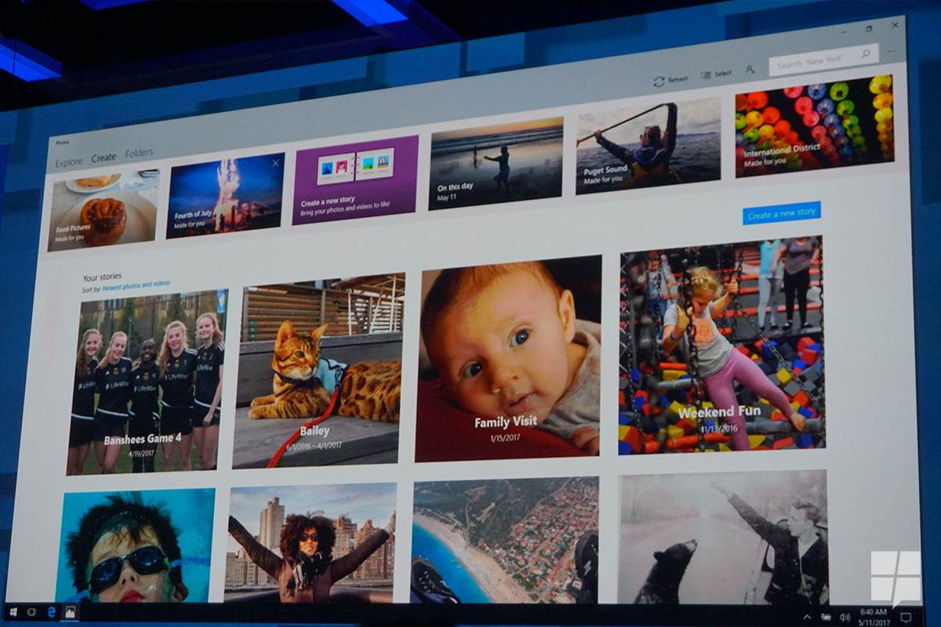Click the search magnifier icon
The image size is (941, 627).
[866, 54]
